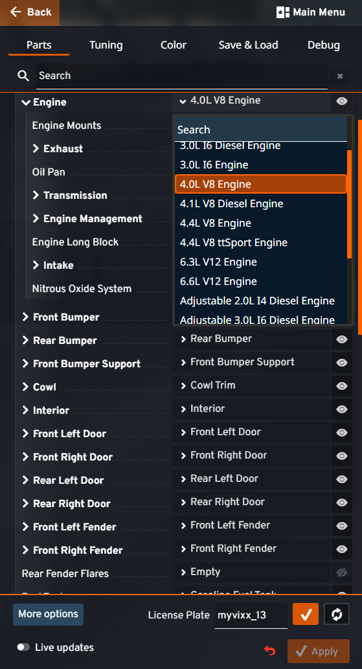Image resolution: width=362 pixels, height=669 pixels.
Task: Click the Back arrow icon
Action: click(x=16, y=12)
